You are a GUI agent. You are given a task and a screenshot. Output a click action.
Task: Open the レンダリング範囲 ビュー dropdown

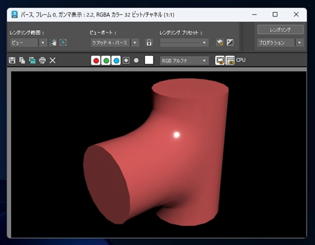coord(28,43)
